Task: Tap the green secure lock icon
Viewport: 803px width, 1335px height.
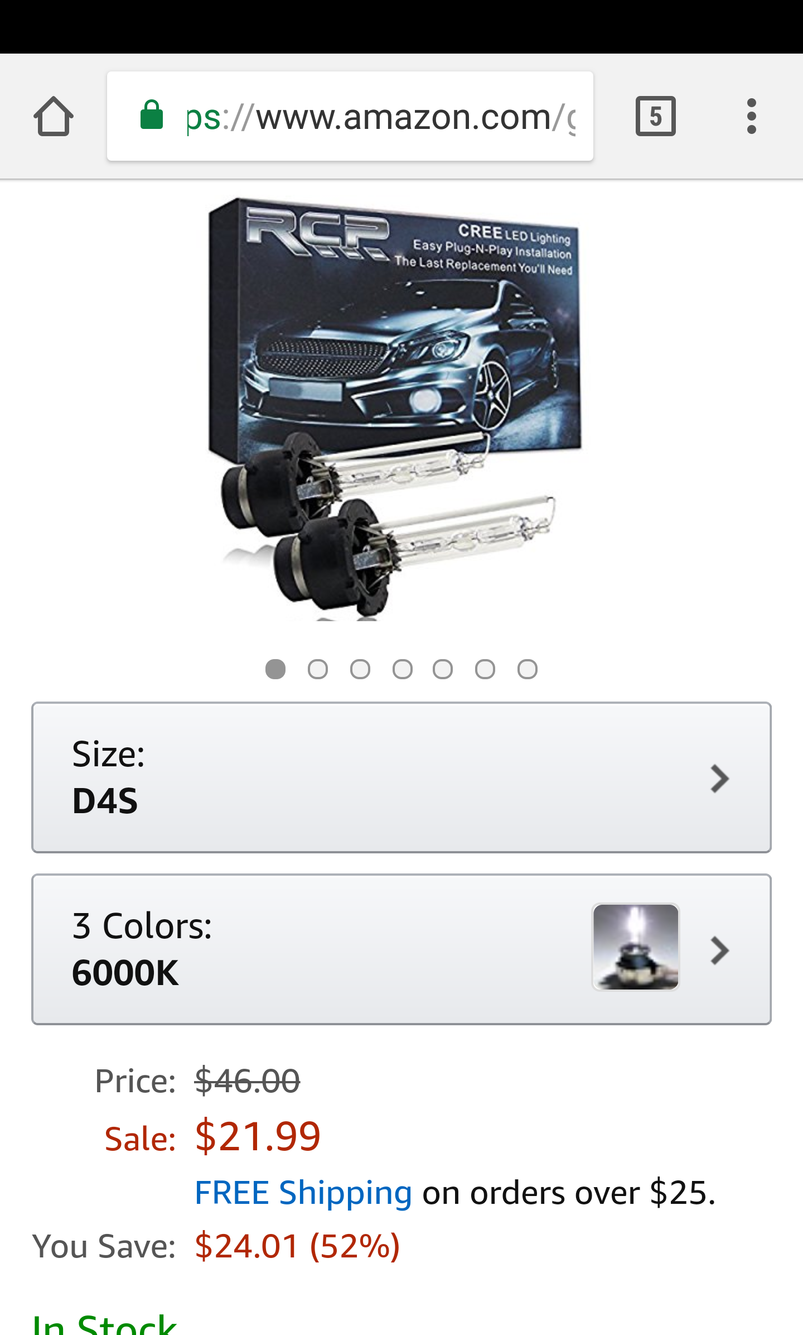Action: [151, 115]
